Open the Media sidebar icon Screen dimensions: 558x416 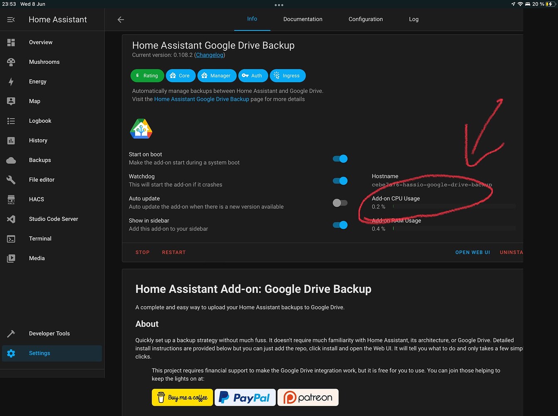click(x=11, y=258)
